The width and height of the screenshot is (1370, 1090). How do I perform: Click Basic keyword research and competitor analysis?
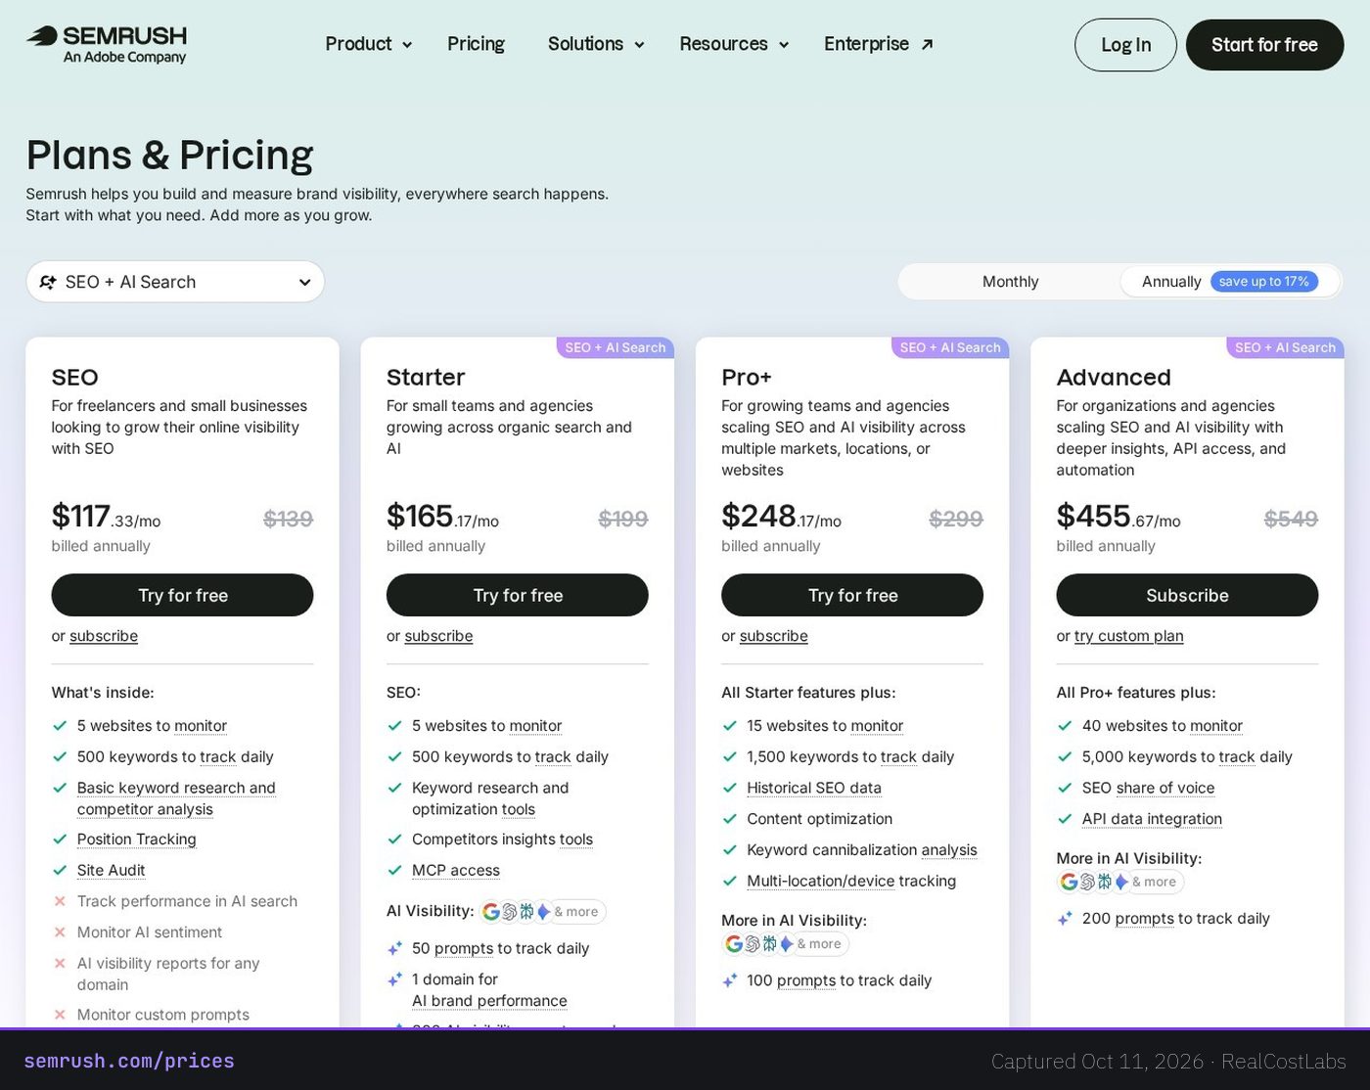point(176,798)
